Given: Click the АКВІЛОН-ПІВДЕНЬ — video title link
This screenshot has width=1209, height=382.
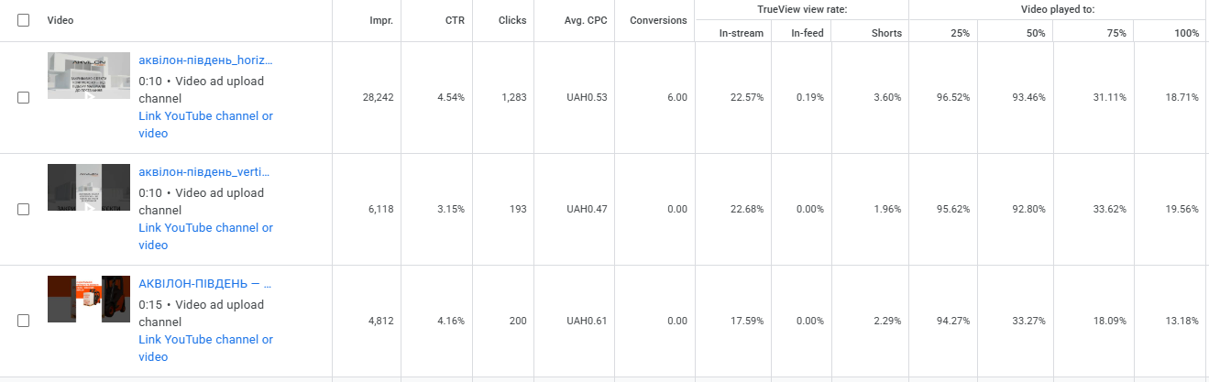Looking at the screenshot, I should pos(205,284).
